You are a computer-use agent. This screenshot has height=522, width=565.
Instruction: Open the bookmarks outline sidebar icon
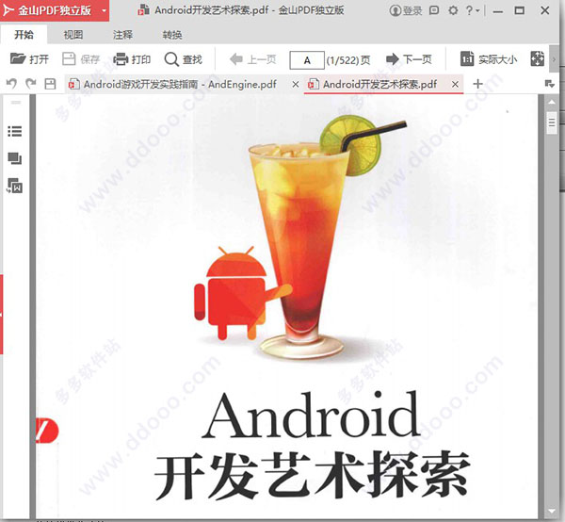coord(15,131)
